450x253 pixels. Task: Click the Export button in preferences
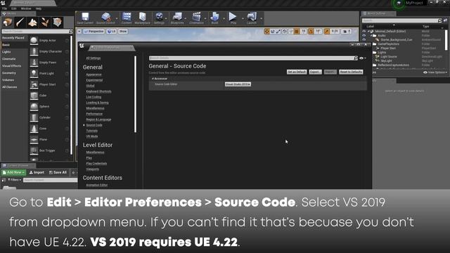point(315,72)
